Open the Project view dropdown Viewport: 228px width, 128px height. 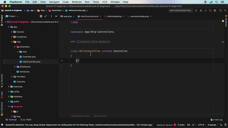click(x=12, y=16)
